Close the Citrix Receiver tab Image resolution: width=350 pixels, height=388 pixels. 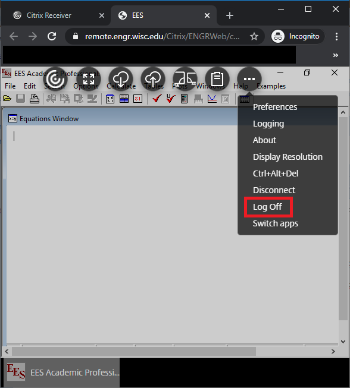coord(102,15)
